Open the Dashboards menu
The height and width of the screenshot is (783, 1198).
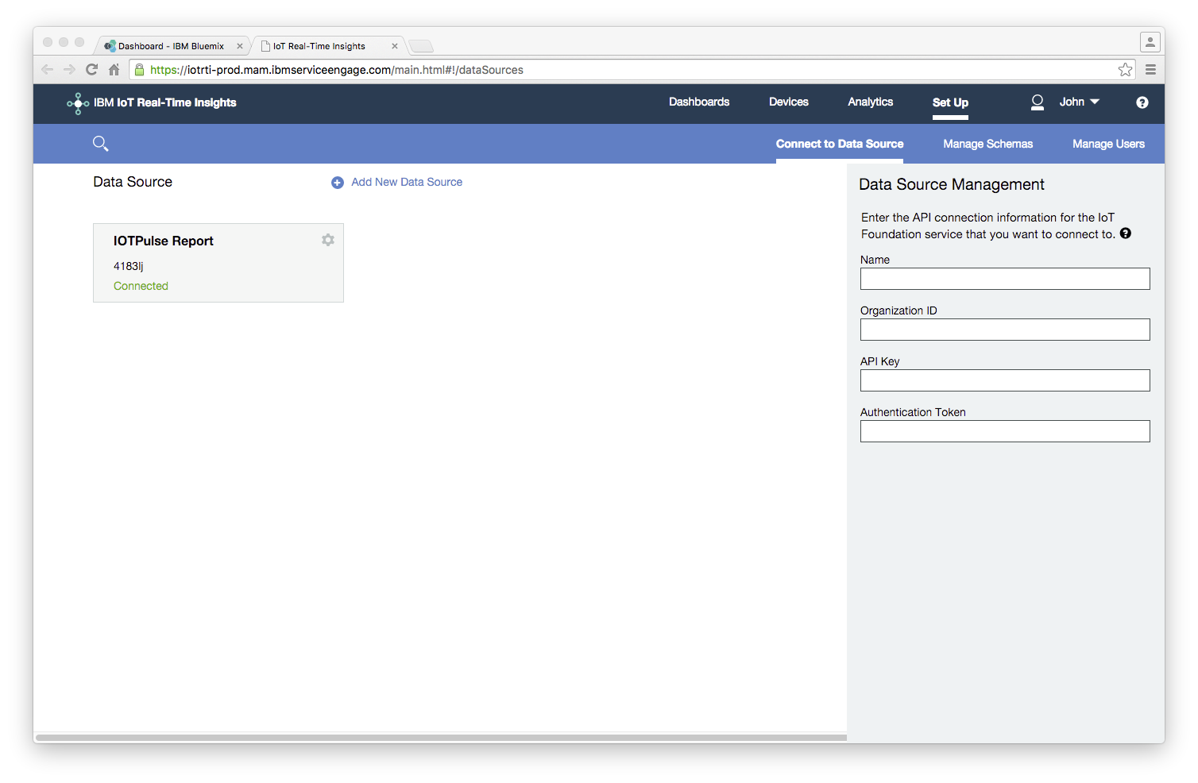pos(699,102)
